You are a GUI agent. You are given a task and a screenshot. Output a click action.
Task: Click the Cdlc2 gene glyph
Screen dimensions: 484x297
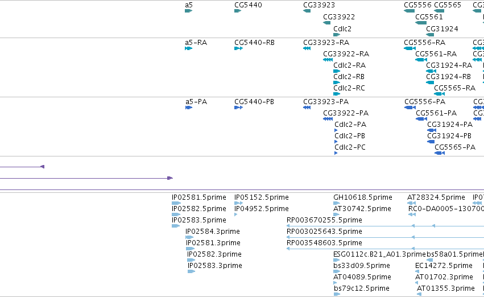[x=337, y=35]
